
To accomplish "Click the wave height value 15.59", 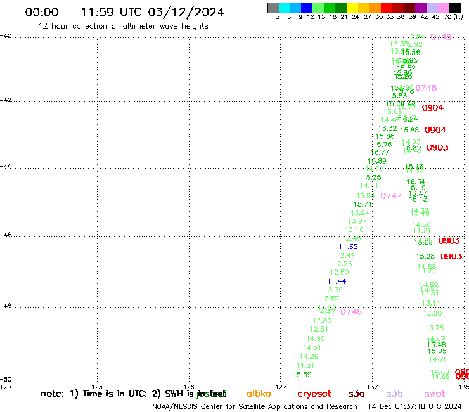I will pyautogui.click(x=302, y=375).
